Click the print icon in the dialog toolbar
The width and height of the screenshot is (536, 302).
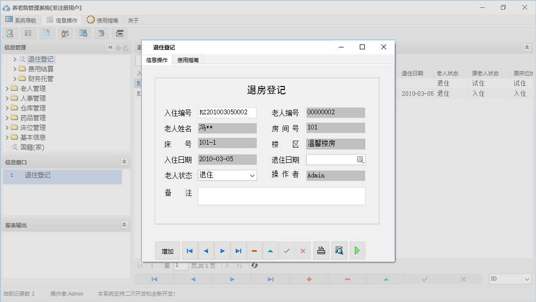[x=321, y=250]
